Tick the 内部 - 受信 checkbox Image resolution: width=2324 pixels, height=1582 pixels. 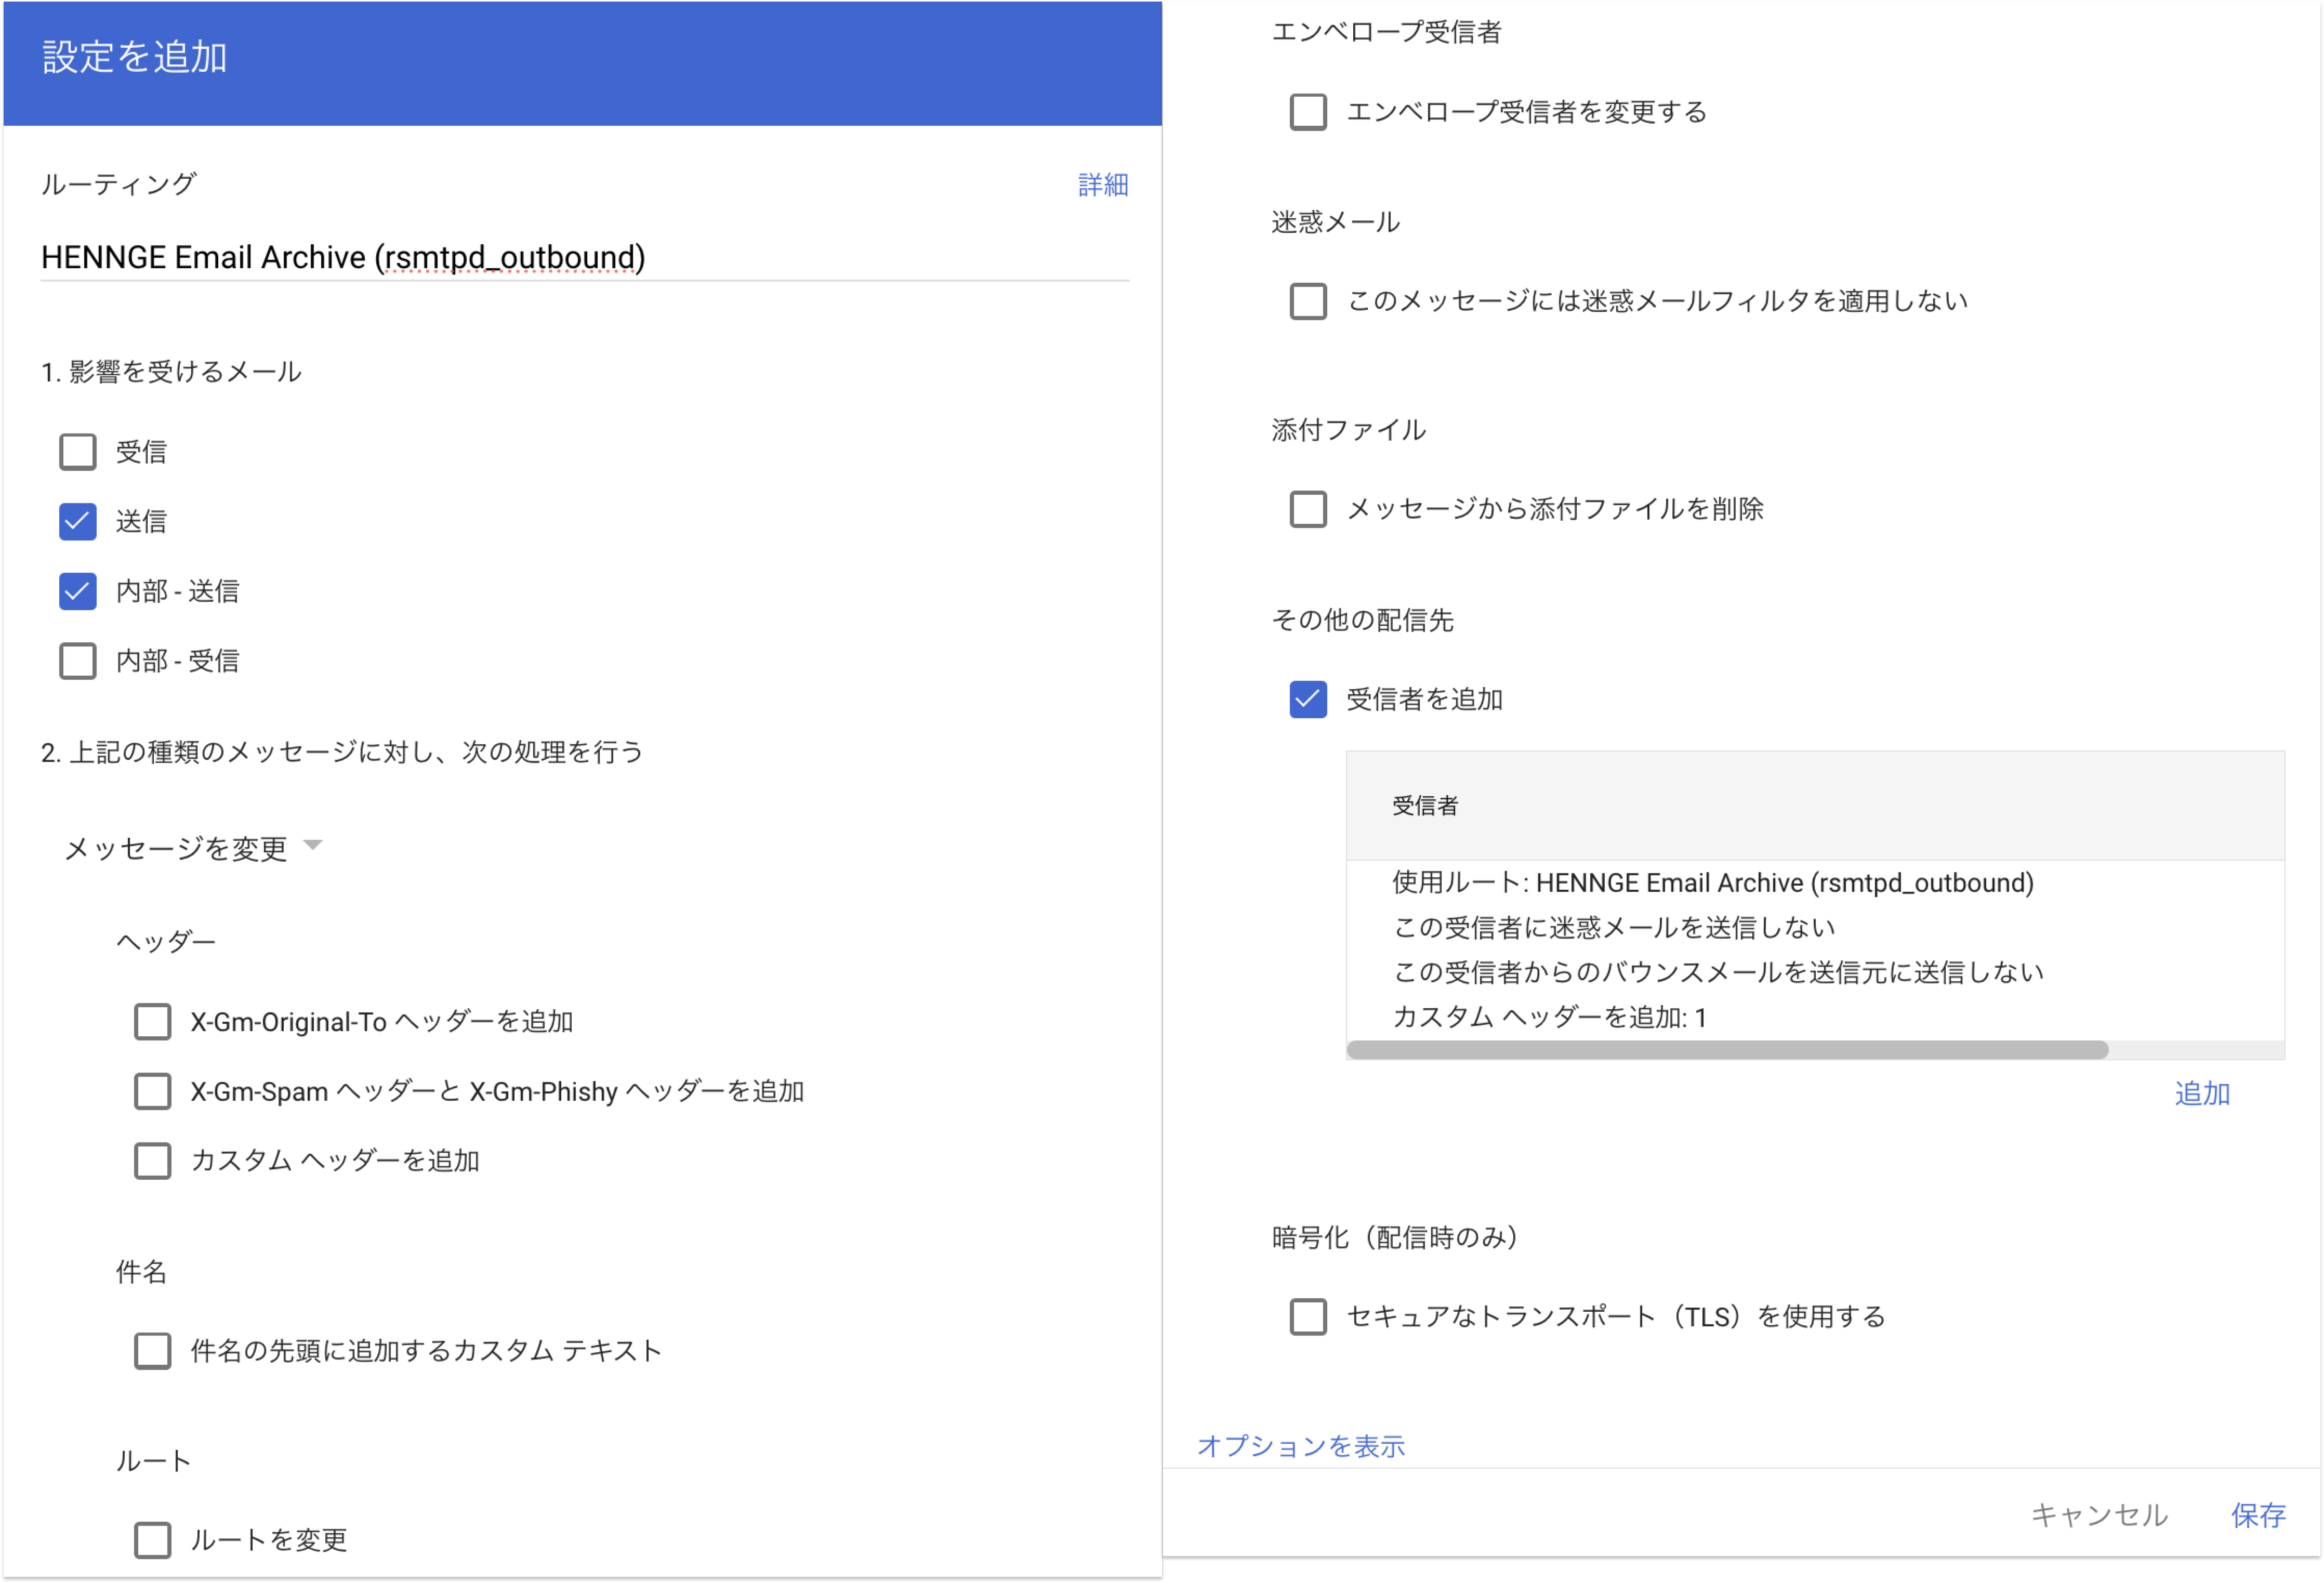(77, 661)
